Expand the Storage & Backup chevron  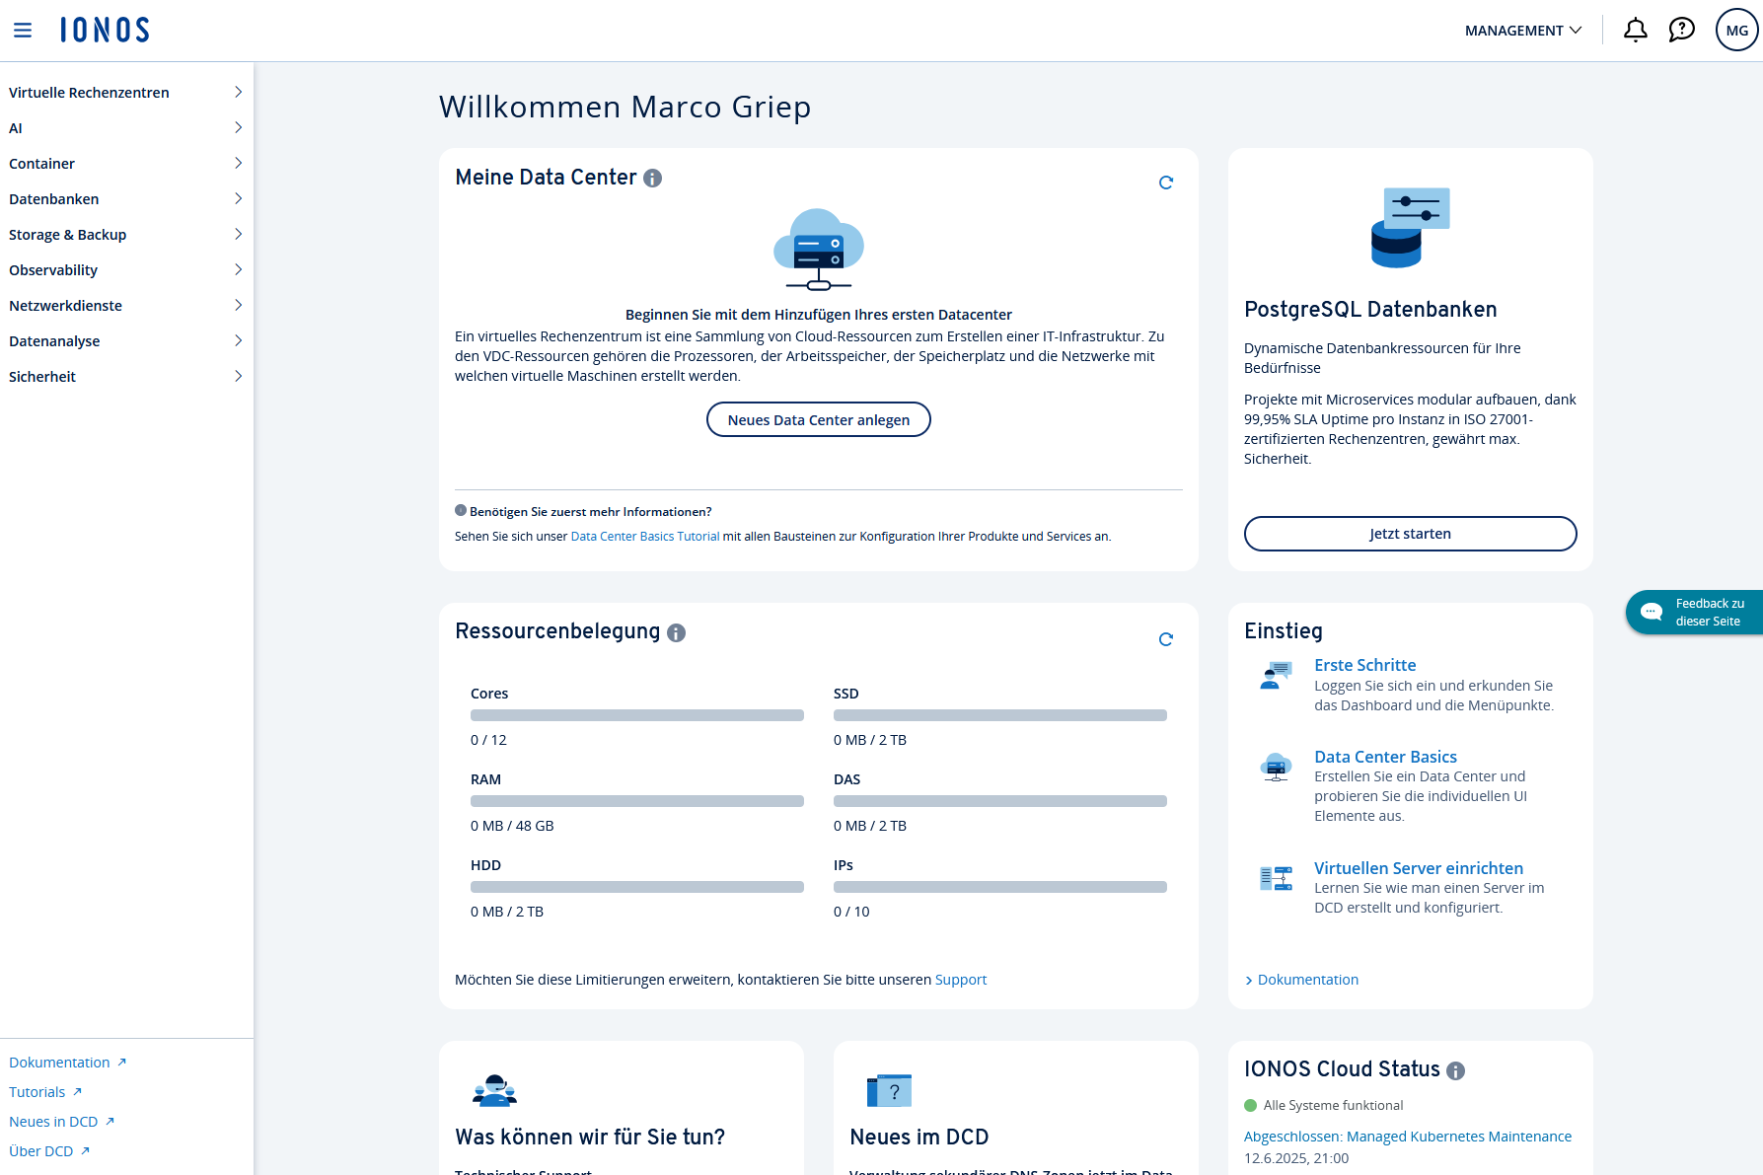click(x=238, y=235)
